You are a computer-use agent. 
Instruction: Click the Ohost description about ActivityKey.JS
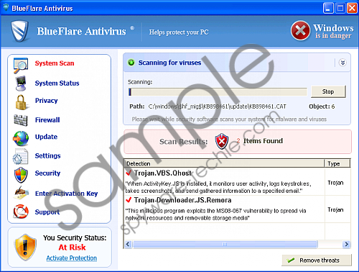click(x=218, y=187)
